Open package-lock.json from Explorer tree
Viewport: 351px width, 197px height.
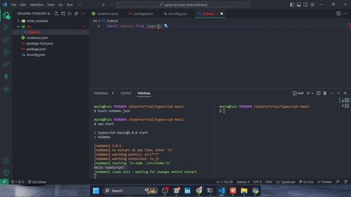coord(40,43)
